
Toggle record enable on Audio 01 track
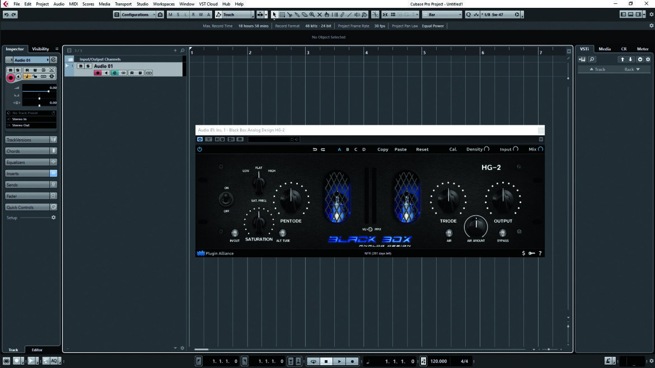pyautogui.click(x=98, y=73)
